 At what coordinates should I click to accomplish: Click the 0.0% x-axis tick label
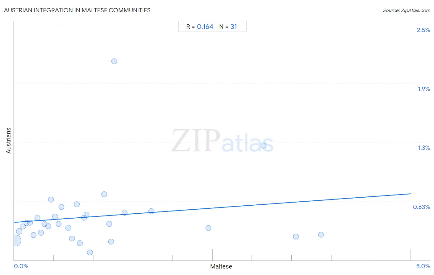point(21,266)
